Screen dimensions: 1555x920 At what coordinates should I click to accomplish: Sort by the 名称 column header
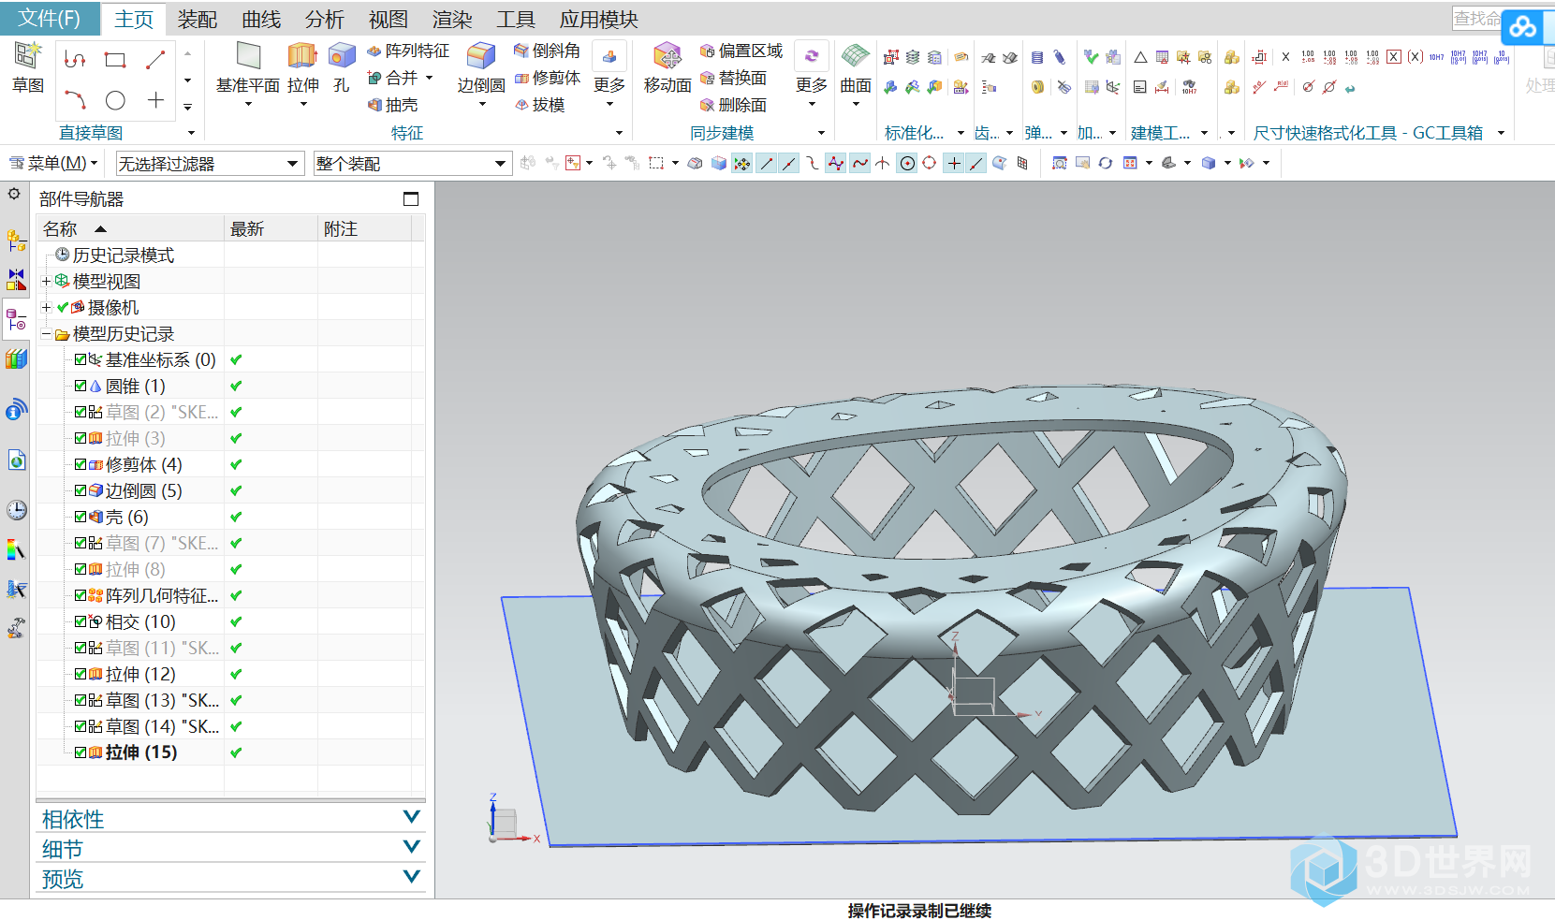tap(131, 228)
